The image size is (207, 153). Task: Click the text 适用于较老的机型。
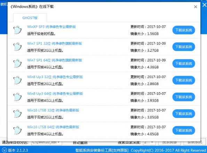click(41, 34)
